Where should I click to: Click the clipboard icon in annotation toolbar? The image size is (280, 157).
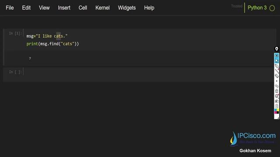point(276,106)
